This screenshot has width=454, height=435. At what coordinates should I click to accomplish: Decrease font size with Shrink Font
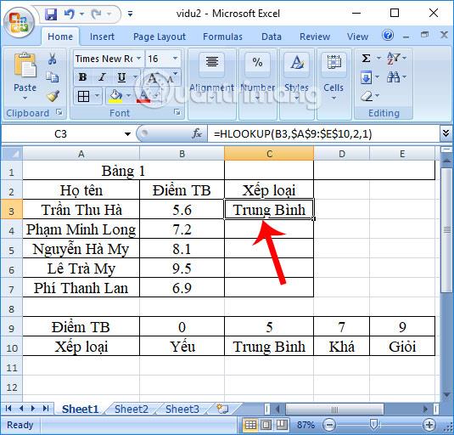point(172,77)
